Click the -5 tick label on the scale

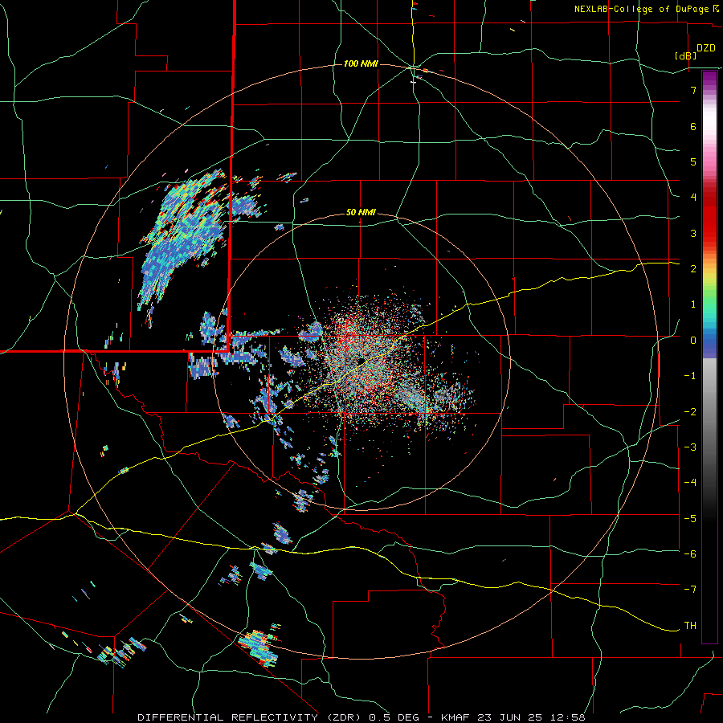[690, 519]
